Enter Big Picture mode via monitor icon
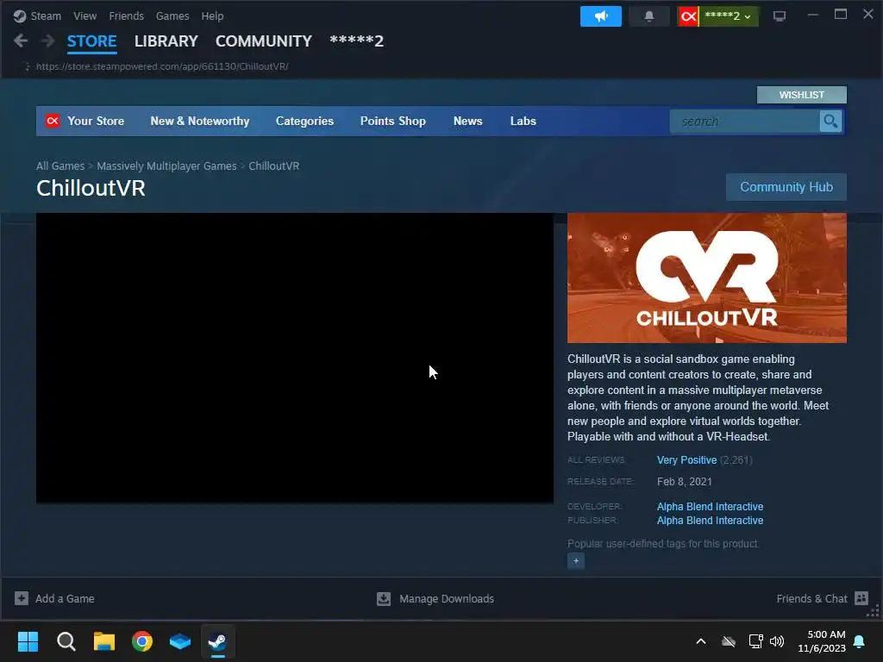 coord(780,16)
